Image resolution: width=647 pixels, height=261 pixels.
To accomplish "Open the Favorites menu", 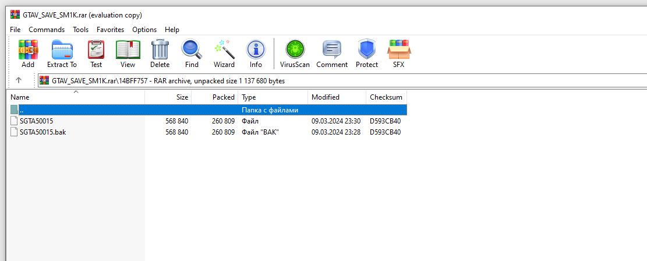I will [110, 30].
